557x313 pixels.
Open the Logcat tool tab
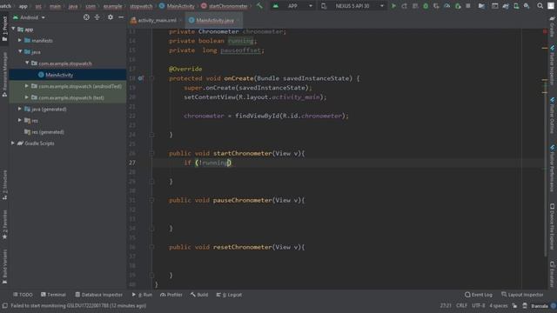click(x=229, y=295)
